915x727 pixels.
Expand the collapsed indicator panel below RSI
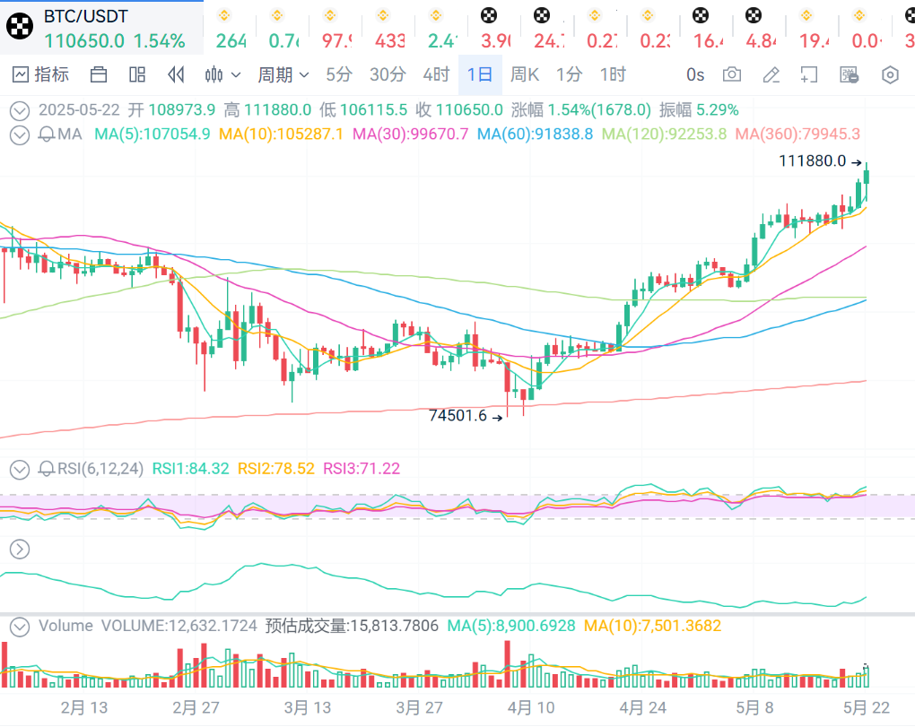tap(20, 550)
